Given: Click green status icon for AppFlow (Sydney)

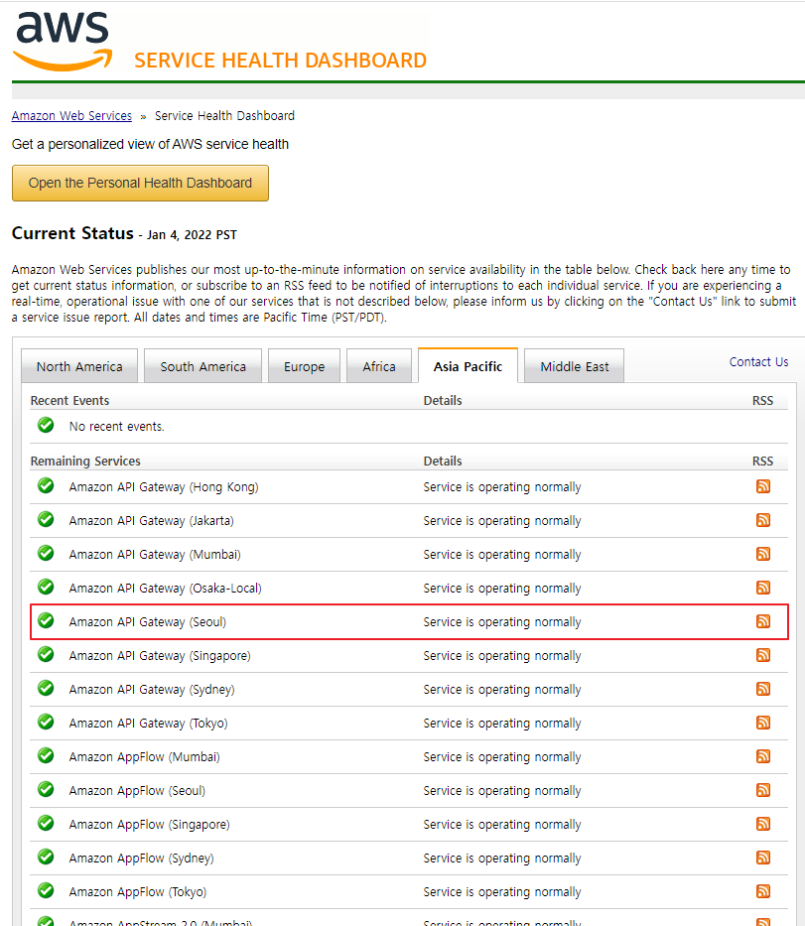Looking at the screenshot, I should point(46,857).
